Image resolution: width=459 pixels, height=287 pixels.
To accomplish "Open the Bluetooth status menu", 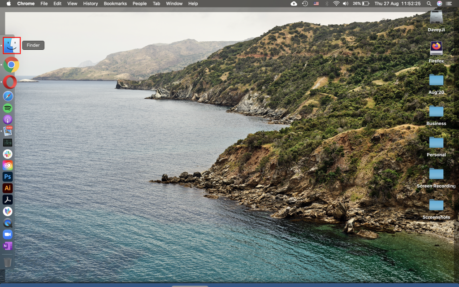I will [x=327, y=4].
